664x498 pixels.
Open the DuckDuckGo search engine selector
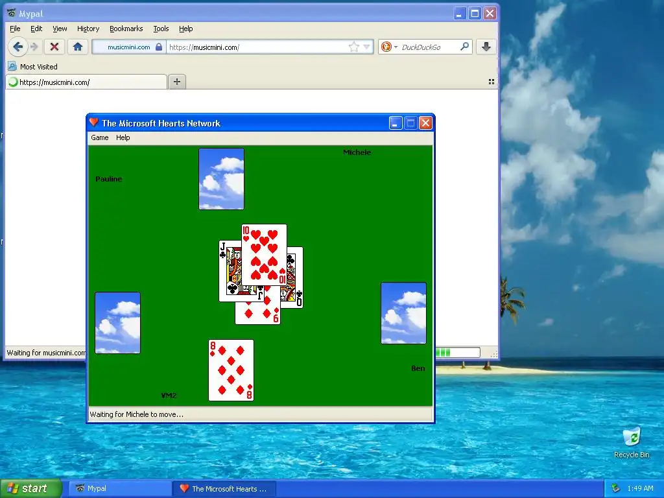pos(389,47)
